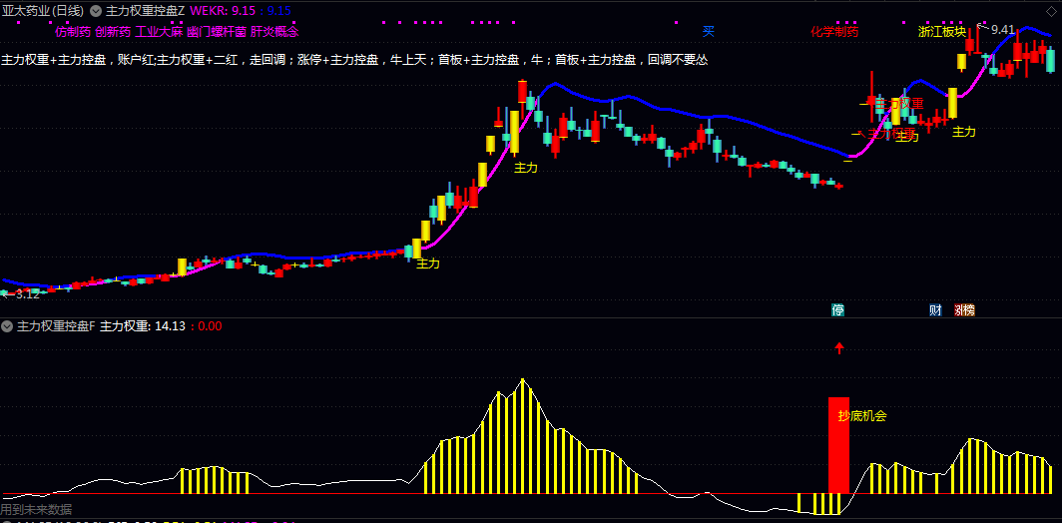
Task: Click the 用到未来数据 notice text
Action: 36,509
